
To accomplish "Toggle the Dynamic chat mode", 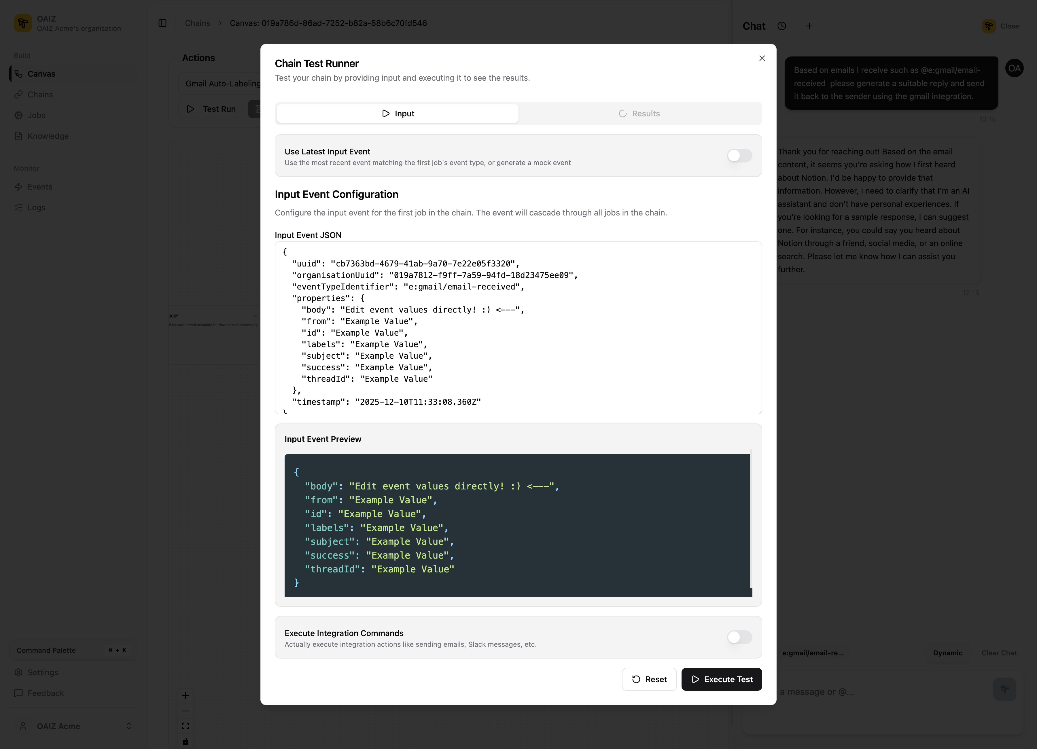I will [947, 653].
